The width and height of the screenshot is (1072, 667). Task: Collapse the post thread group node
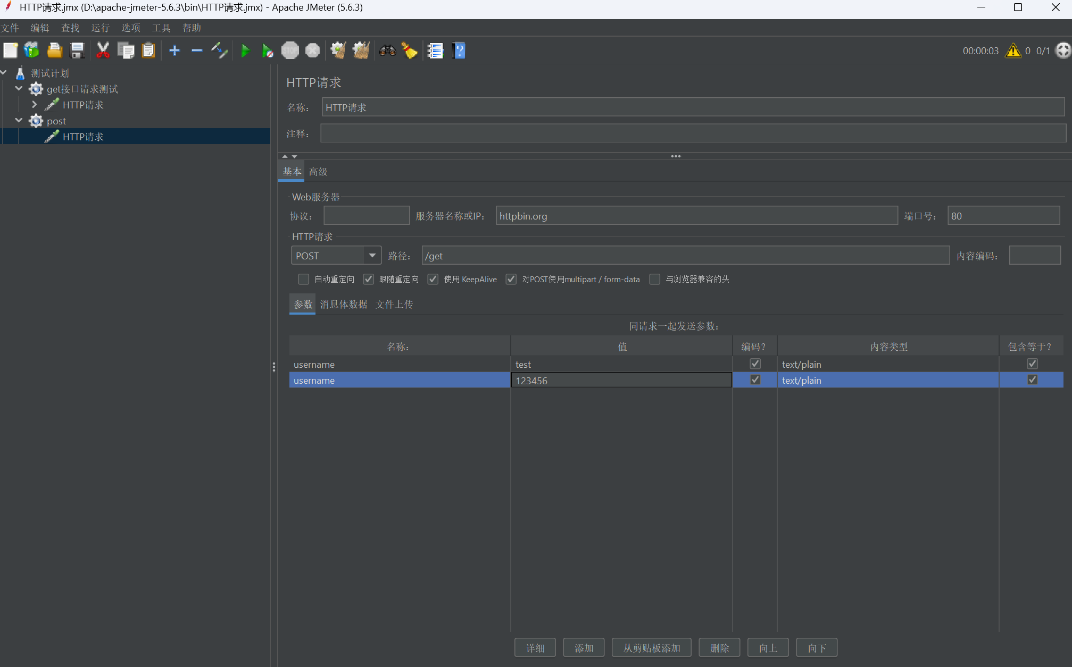click(x=19, y=121)
